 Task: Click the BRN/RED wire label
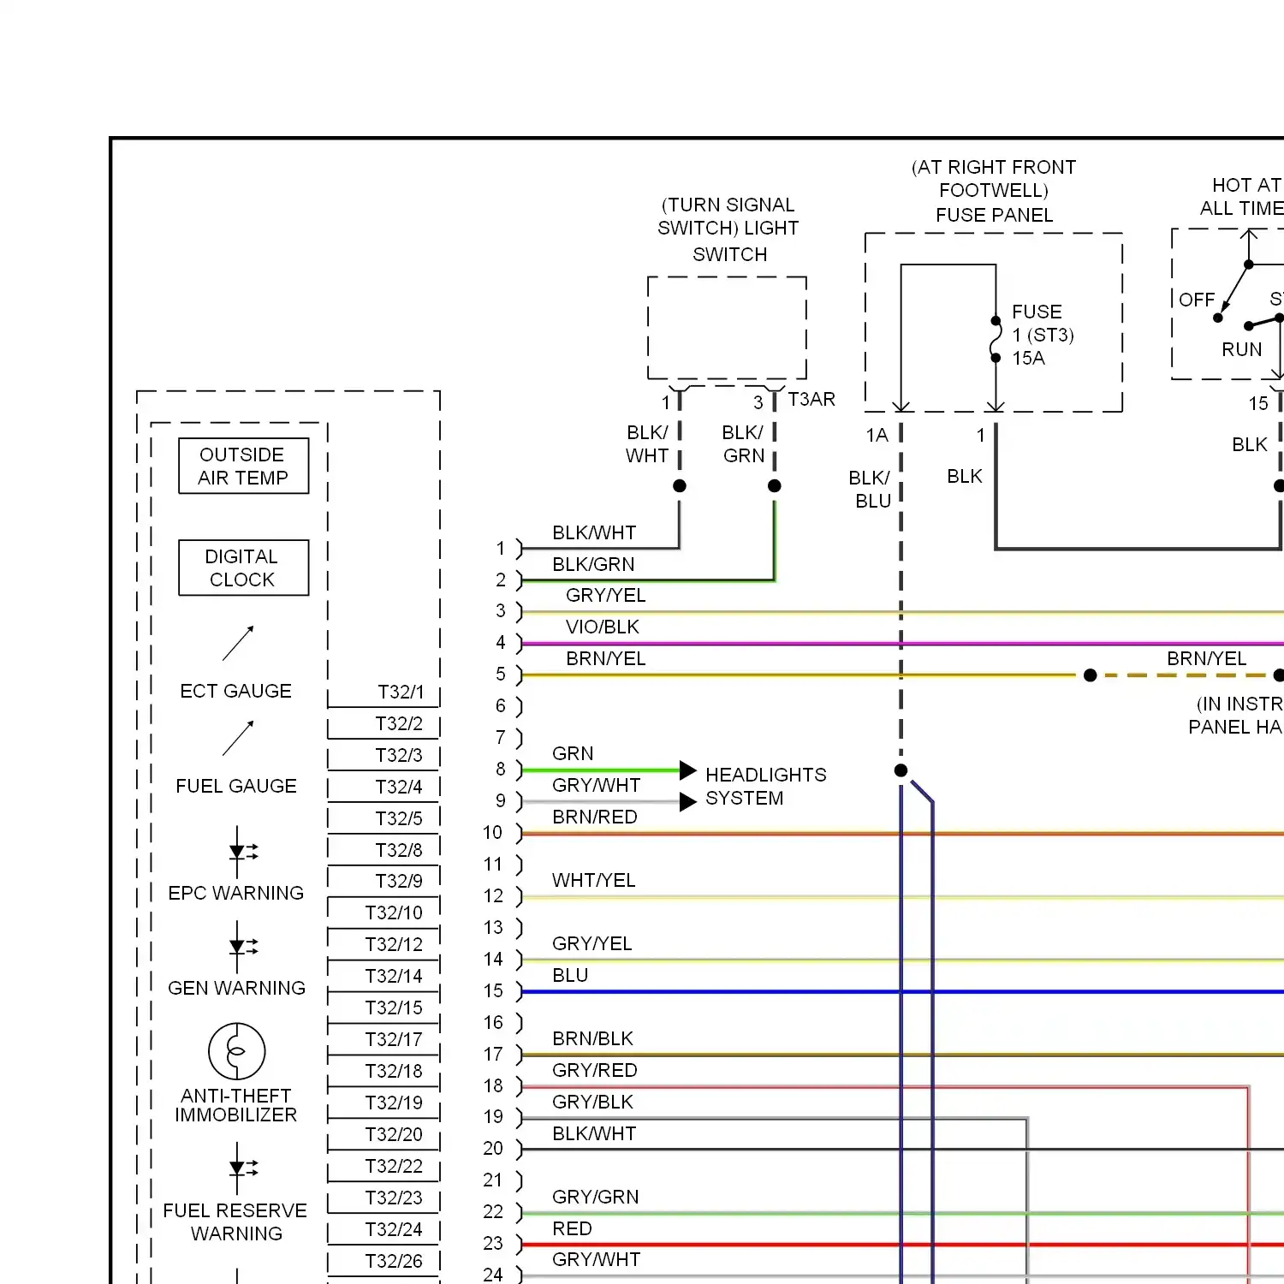coord(595,817)
